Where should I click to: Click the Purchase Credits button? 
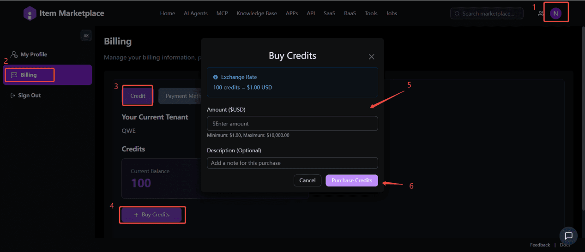click(x=351, y=180)
